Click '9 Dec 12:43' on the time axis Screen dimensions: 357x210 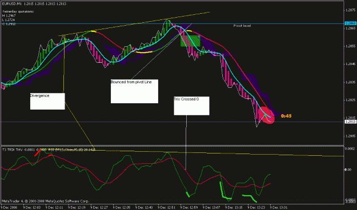[144, 207]
